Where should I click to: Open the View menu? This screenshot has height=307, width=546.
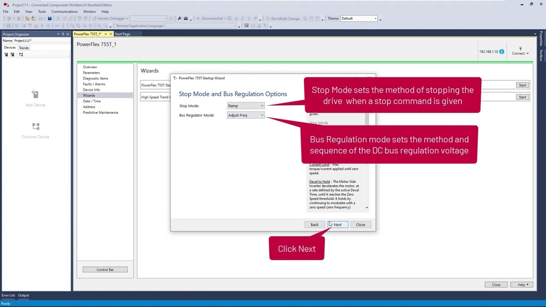tap(29, 12)
